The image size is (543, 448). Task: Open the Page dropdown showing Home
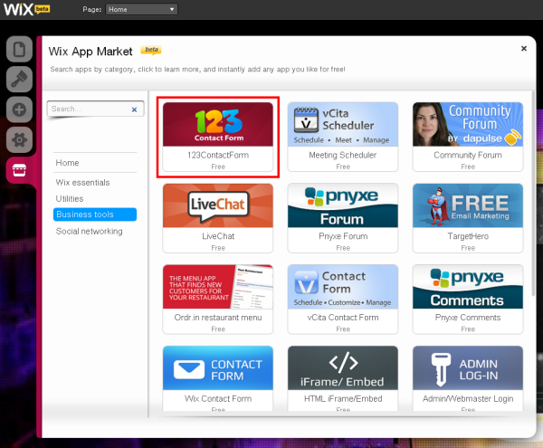(142, 9)
